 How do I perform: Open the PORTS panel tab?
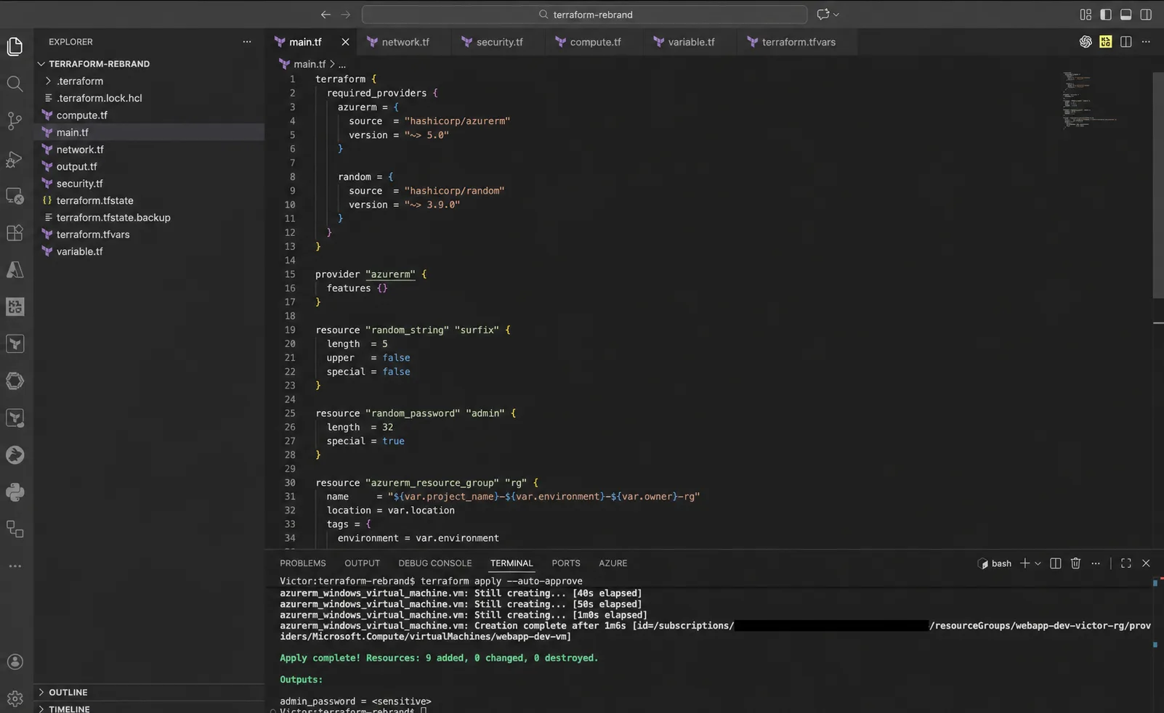click(566, 563)
